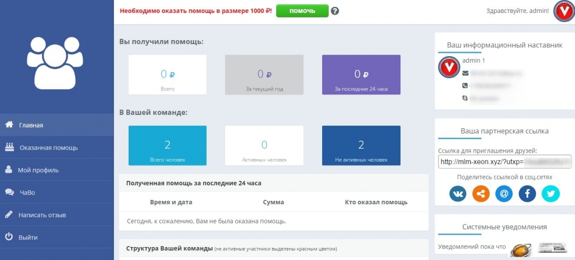Open Мой профиль sidebar item
This screenshot has width=575, height=260.
coord(38,170)
